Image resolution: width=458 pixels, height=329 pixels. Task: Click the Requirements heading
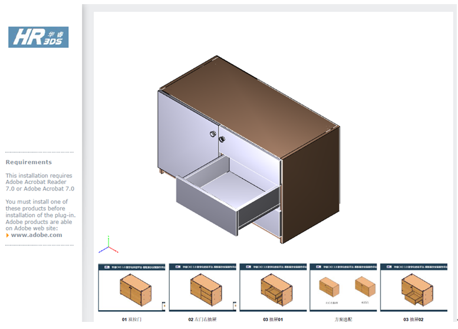[x=29, y=162]
